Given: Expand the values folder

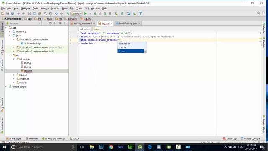Looking at the screenshot, I should (x=14, y=83).
